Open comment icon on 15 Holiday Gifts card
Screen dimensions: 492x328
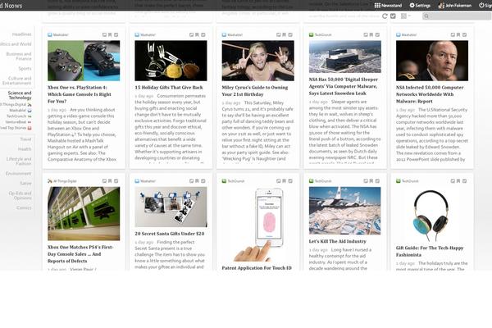pos(190,35)
